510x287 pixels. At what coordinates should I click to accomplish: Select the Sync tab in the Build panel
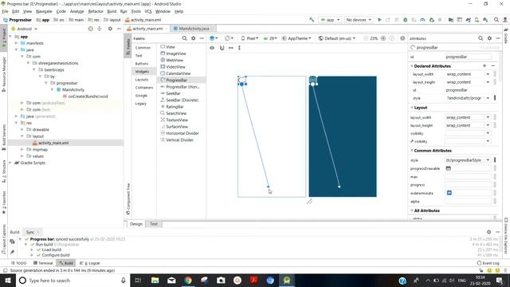click(x=32, y=232)
